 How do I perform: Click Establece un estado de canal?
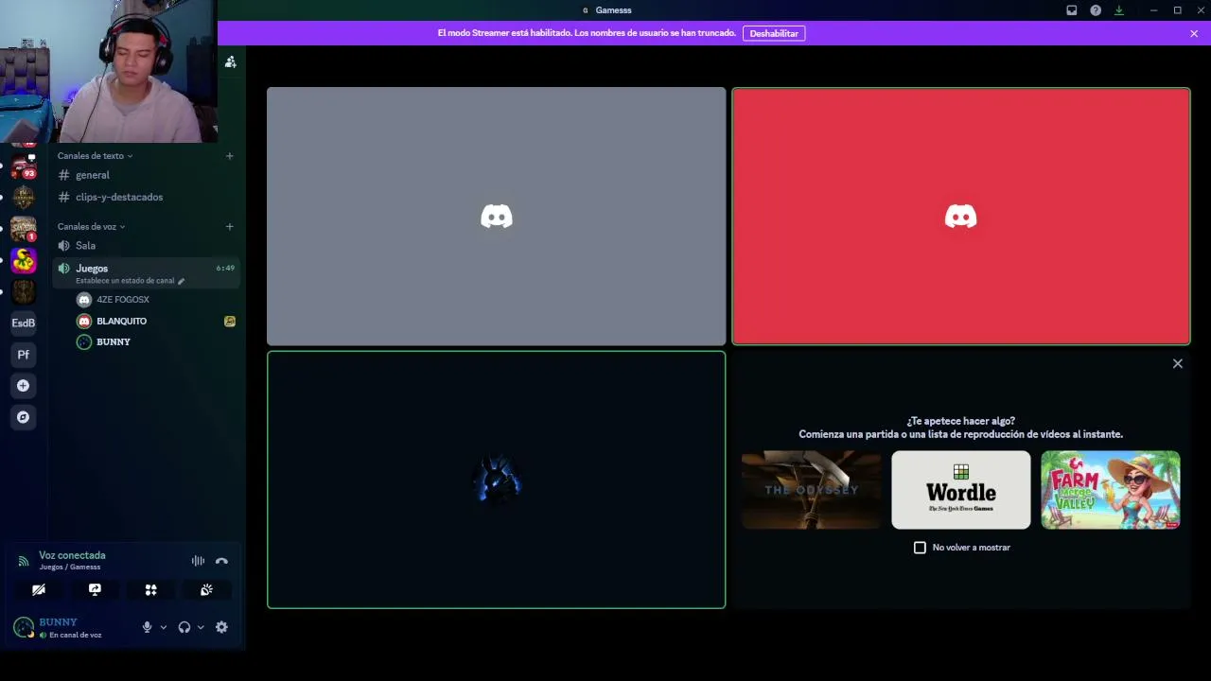point(130,281)
